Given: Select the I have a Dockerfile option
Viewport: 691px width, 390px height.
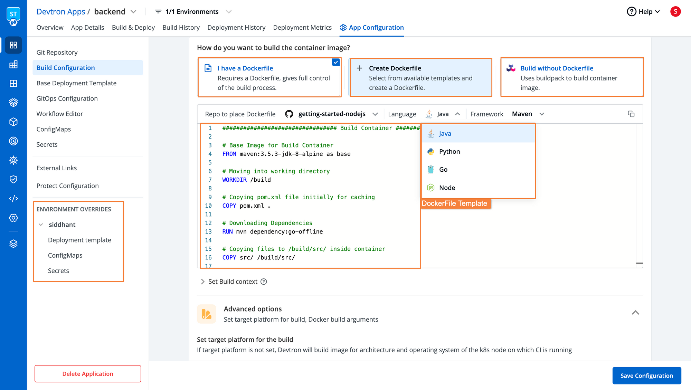Looking at the screenshot, I should pyautogui.click(x=269, y=77).
